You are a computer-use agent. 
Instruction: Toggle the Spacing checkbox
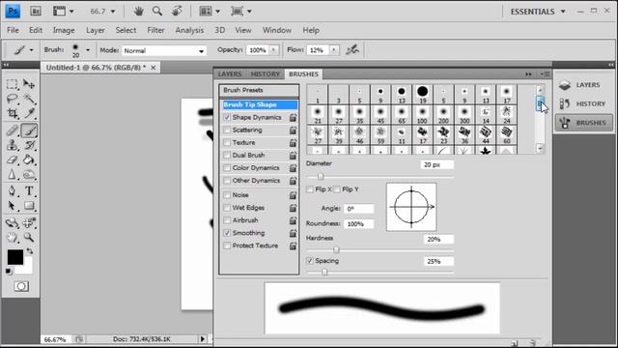(310, 260)
